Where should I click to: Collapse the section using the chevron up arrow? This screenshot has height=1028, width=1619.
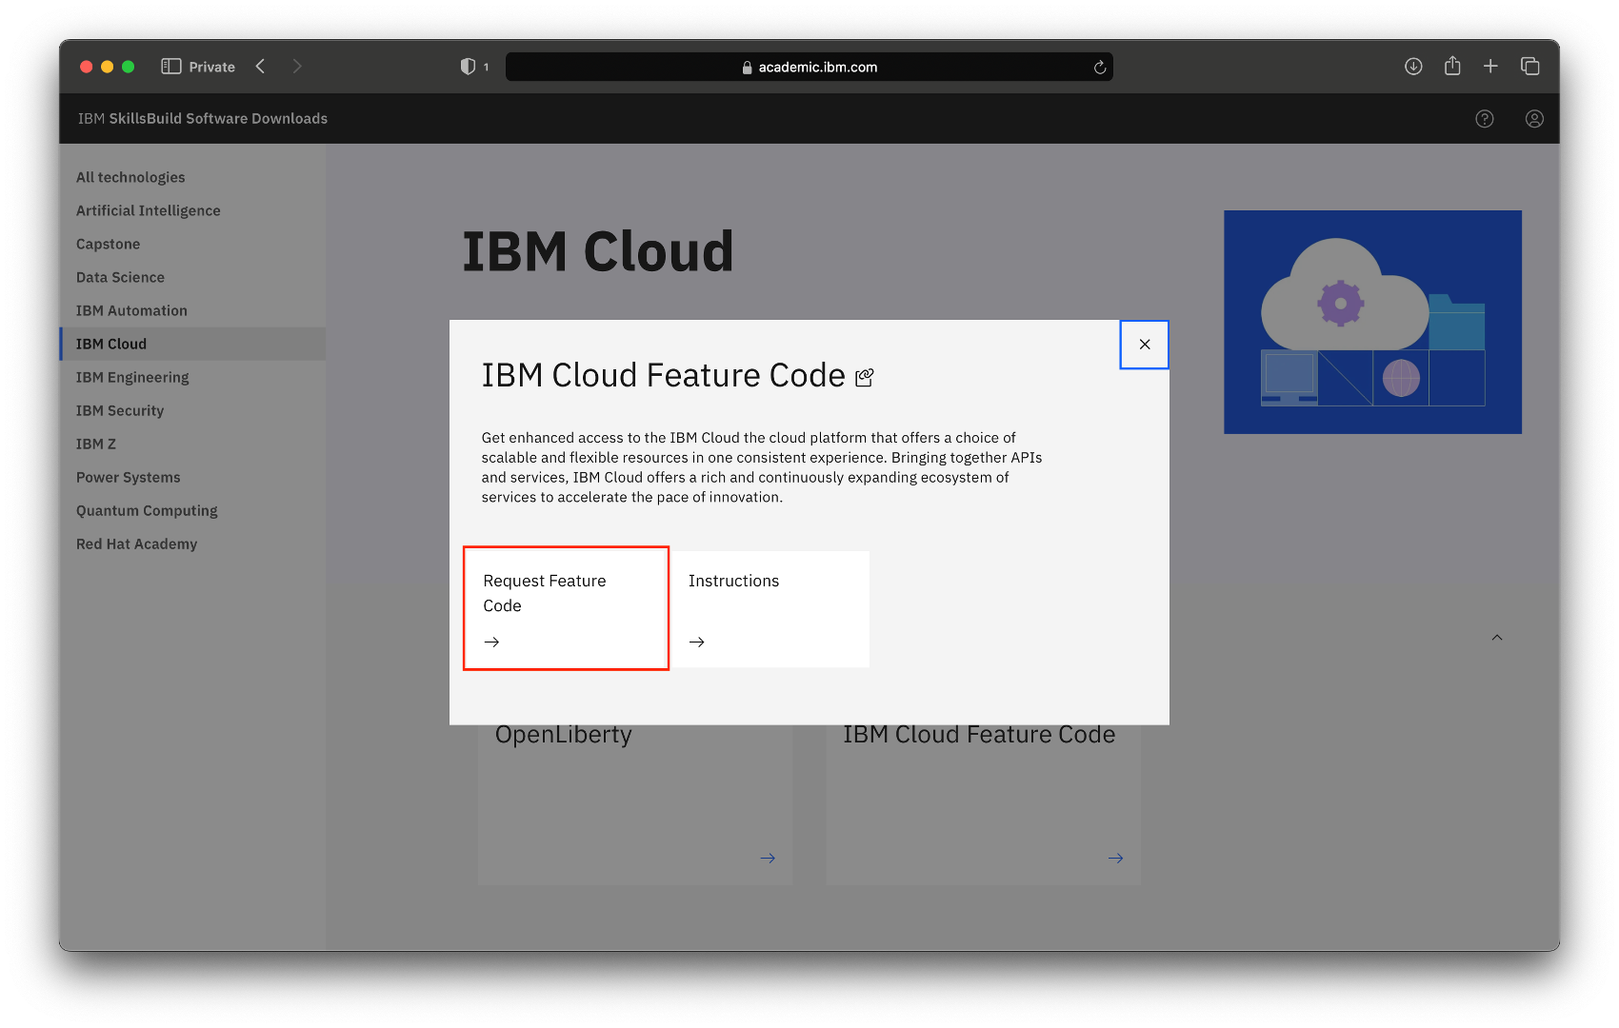1496,638
